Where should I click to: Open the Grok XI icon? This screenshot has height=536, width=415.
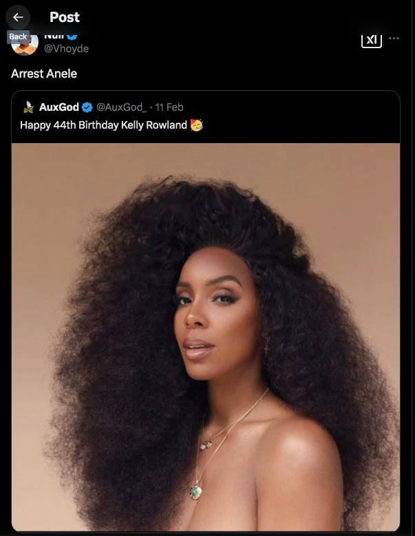point(371,39)
